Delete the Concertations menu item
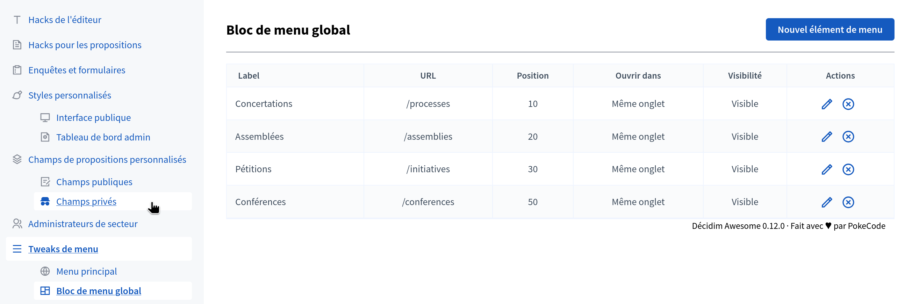 tap(848, 104)
